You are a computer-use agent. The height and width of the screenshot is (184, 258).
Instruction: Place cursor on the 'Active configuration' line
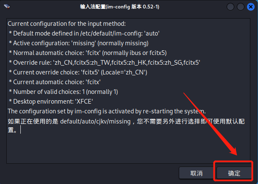(76, 43)
